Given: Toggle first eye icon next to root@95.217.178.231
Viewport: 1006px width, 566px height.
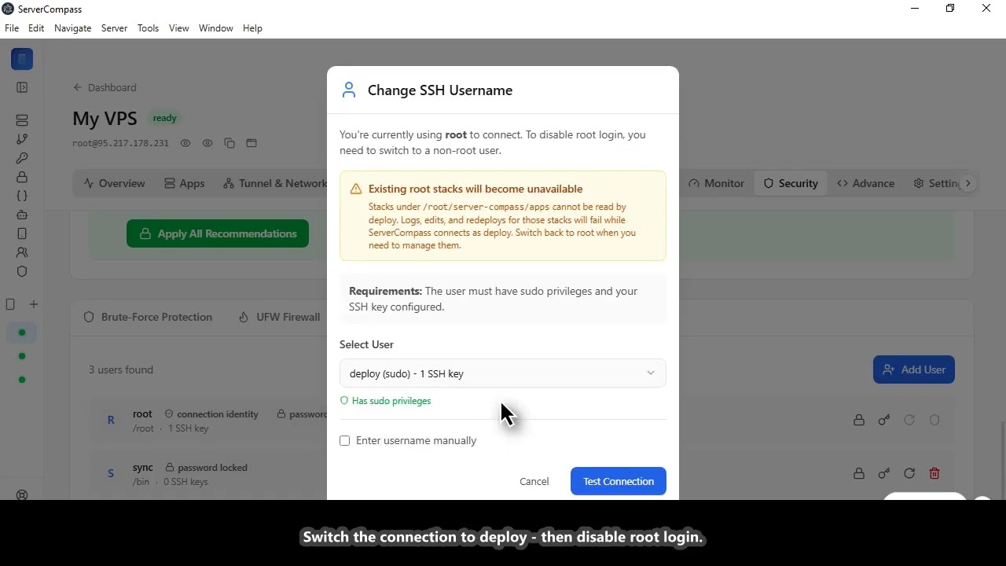Looking at the screenshot, I should [x=185, y=143].
